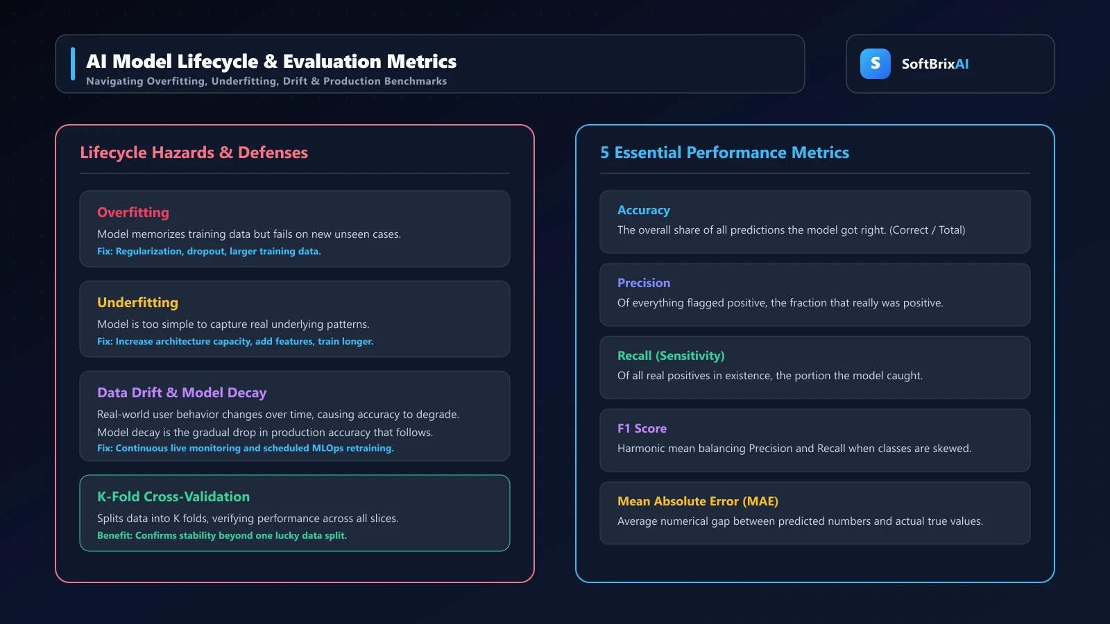Click 'The overall share of all predictions' text
This screenshot has height=624, width=1110.
click(x=792, y=230)
